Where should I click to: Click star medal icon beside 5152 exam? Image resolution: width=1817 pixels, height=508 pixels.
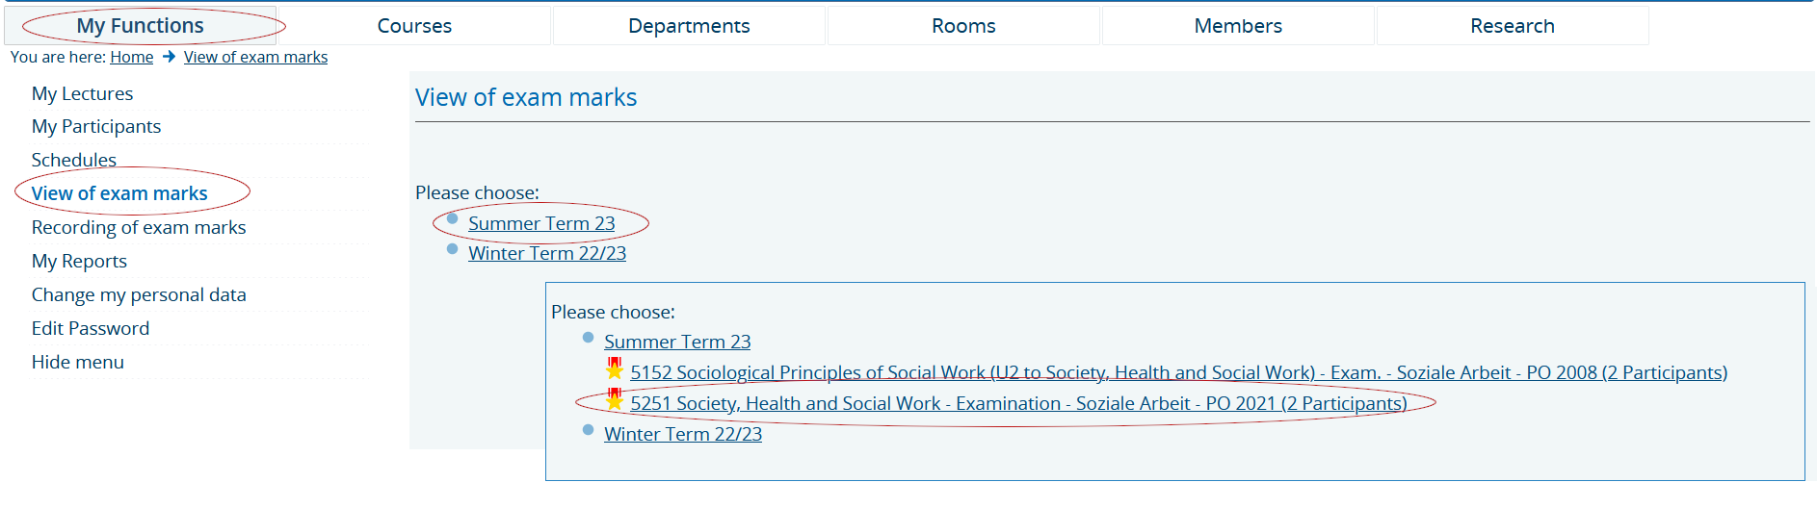tap(614, 368)
